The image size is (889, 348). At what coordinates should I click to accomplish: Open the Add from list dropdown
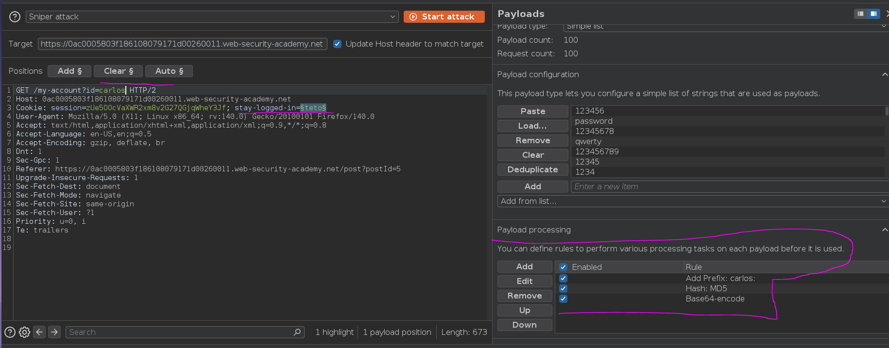pyautogui.click(x=693, y=201)
